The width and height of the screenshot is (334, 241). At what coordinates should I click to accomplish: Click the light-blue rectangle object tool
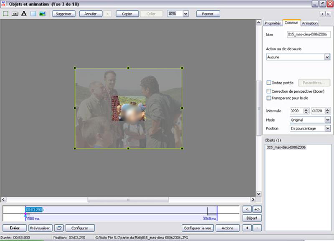(33, 14)
